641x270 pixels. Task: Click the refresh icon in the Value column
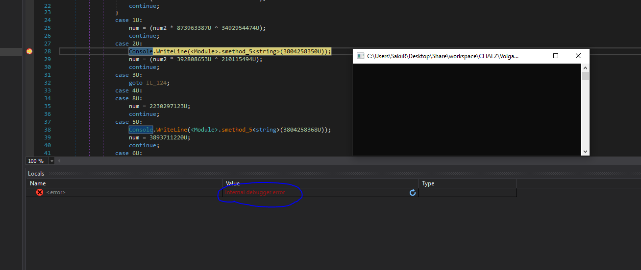[x=413, y=193]
